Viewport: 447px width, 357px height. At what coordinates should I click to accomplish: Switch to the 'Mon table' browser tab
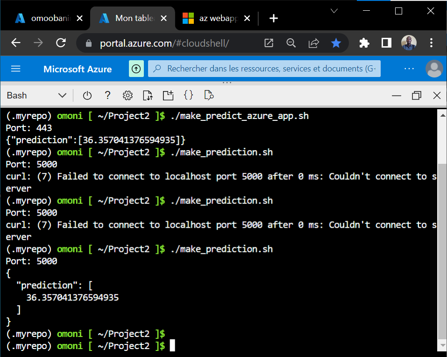133,18
